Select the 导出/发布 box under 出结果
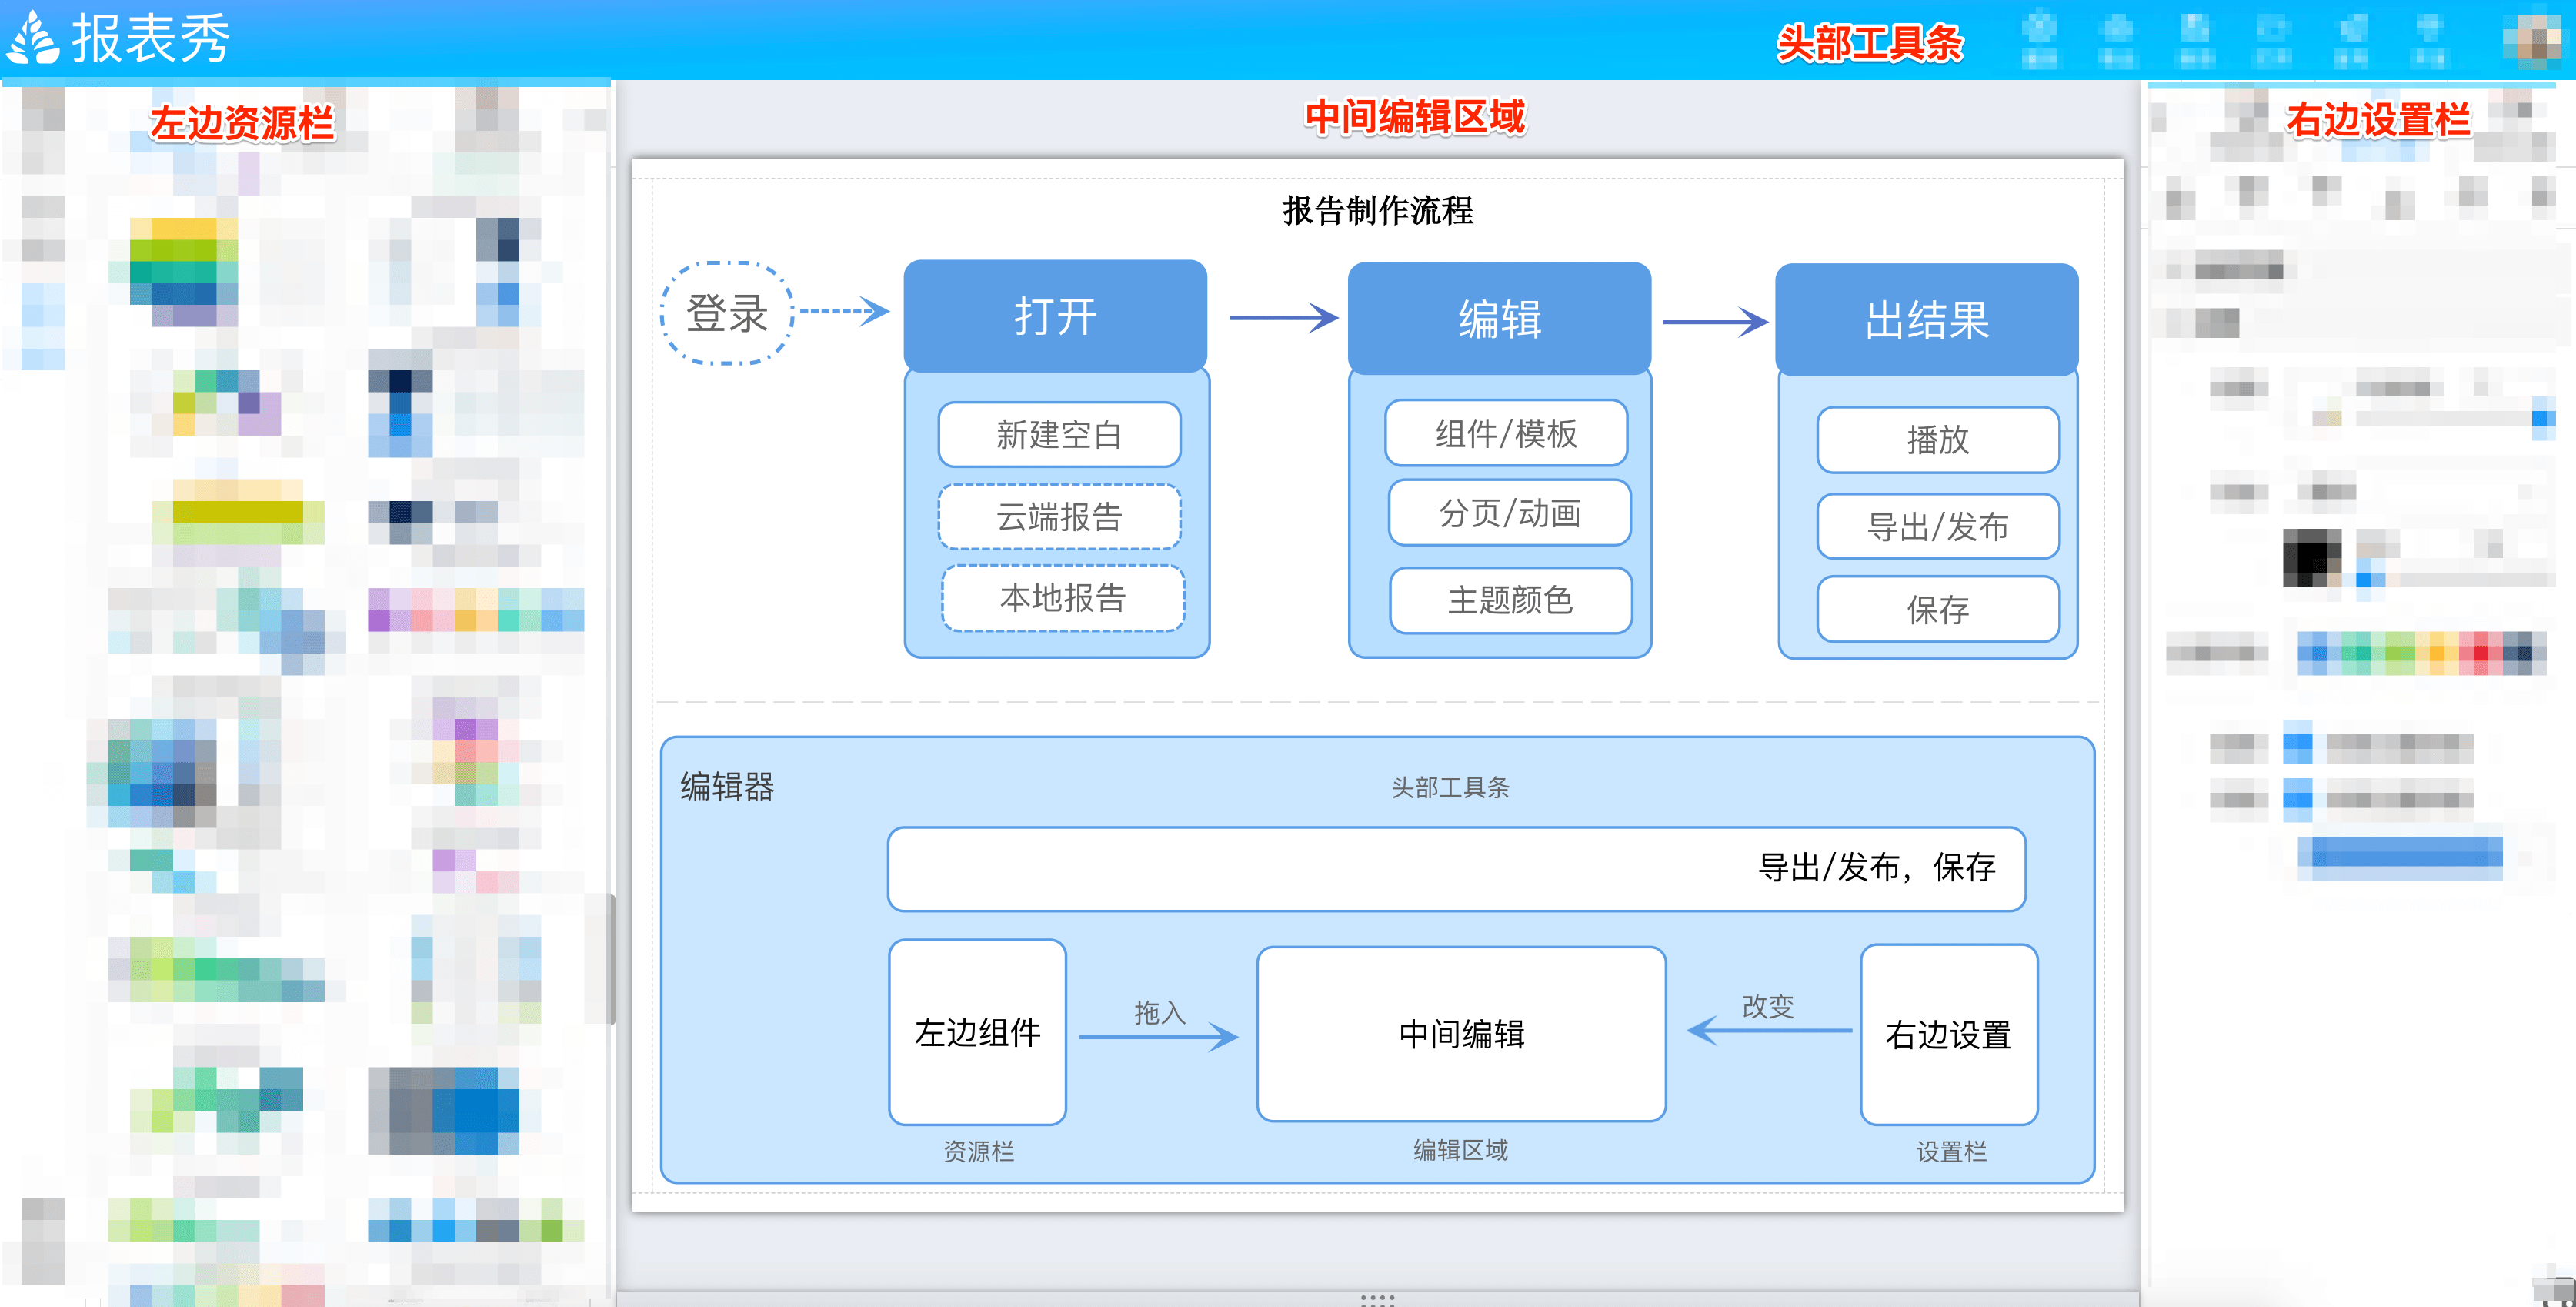Viewport: 2576px width, 1307px height. [x=1938, y=526]
